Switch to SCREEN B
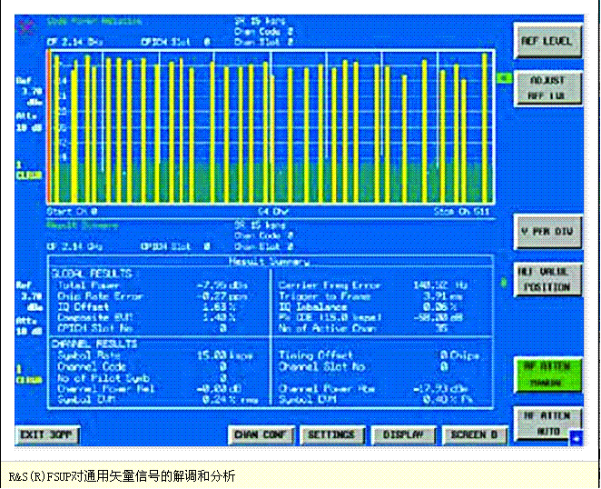Viewport: 601px width, 489px height. pyautogui.click(x=474, y=434)
